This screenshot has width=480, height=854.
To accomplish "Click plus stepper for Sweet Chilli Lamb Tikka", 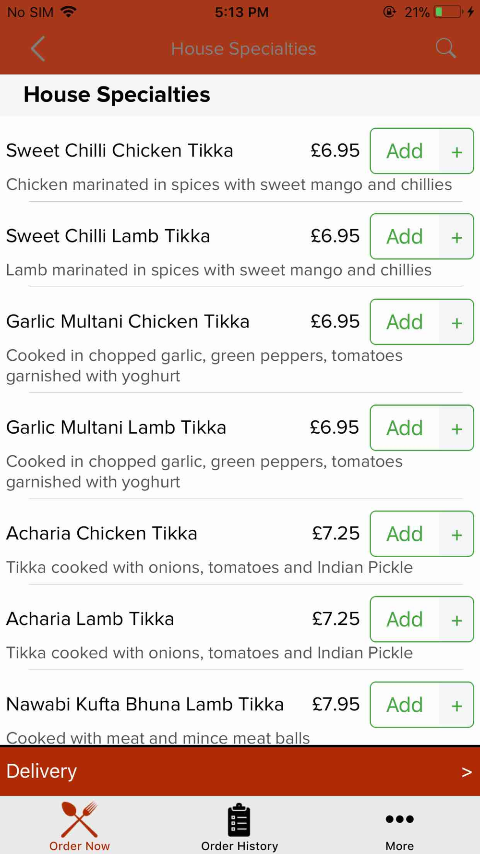I will pyautogui.click(x=456, y=237).
